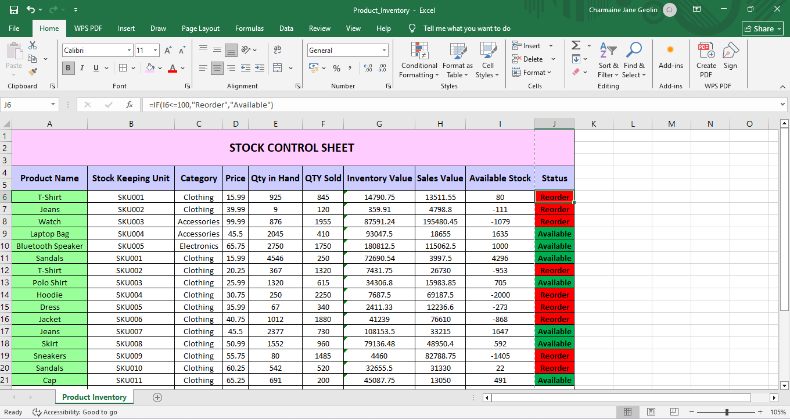Save the workbook with the floppy disk icon
This screenshot has width=790, height=419.
pos(14,10)
